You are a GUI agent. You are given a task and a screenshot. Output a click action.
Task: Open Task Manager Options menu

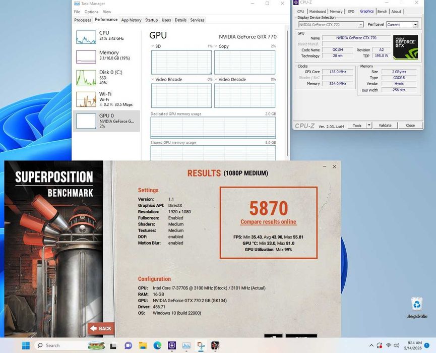coord(91,12)
